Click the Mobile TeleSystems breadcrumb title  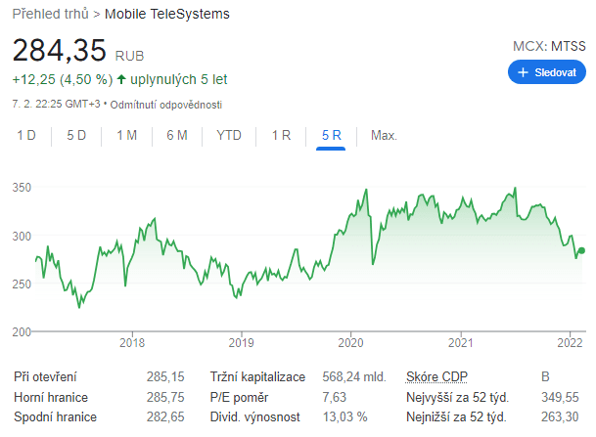[168, 15]
